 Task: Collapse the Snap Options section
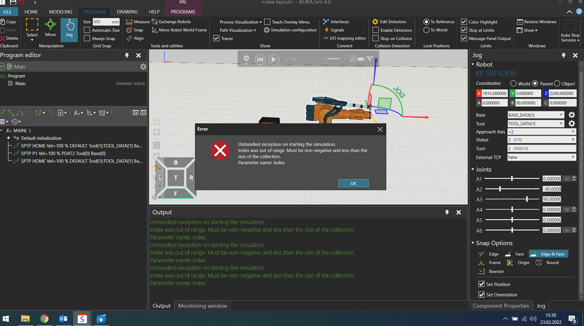click(473, 243)
